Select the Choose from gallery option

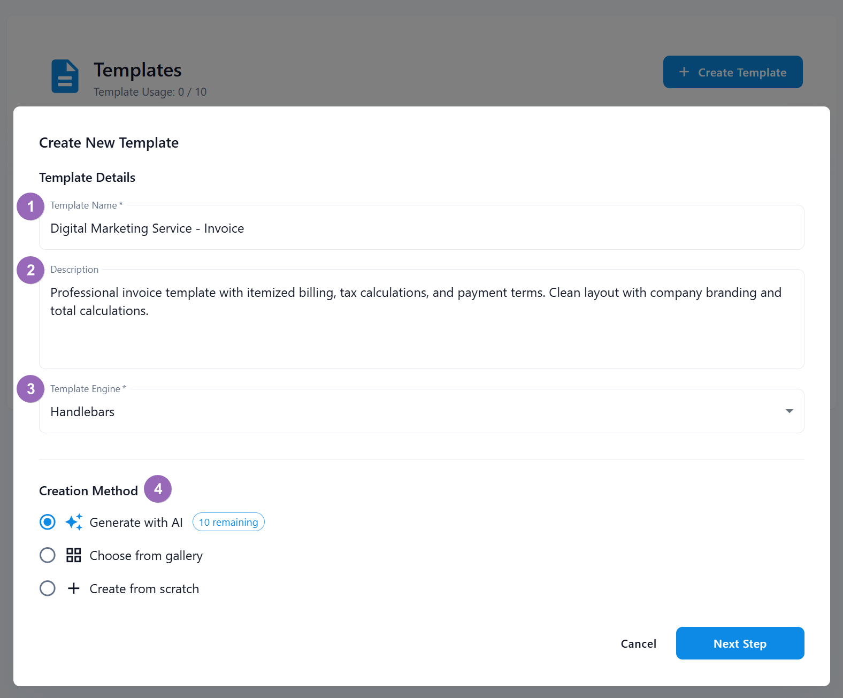click(48, 555)
